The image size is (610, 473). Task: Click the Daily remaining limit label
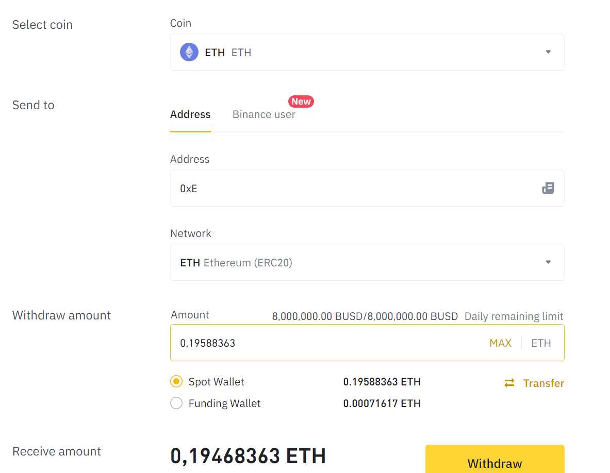[514, 316]
